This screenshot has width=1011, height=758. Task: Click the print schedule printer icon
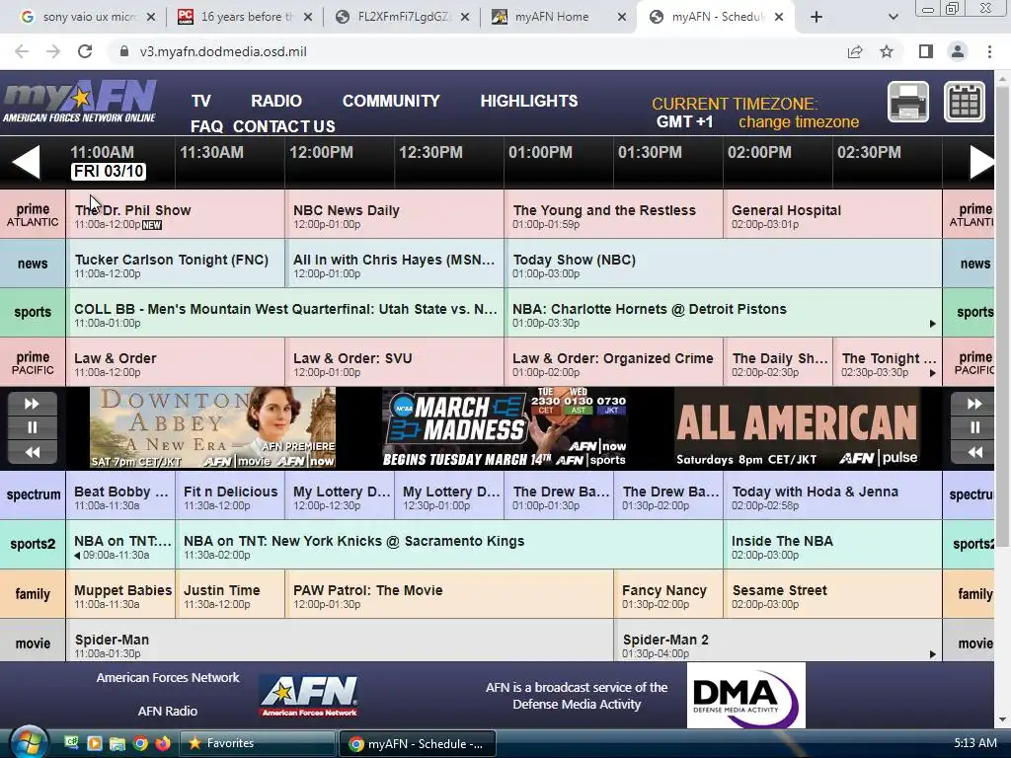pos(908,102)
